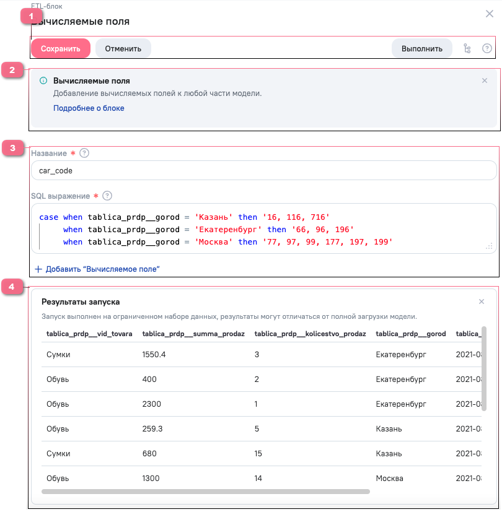Click the info icon in the description banner
502x512 pixels.
43,80
